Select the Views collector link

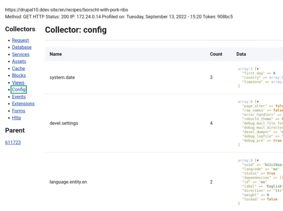click(x=18, y=82)
